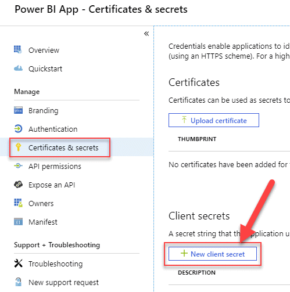Collapse the sidebar with the double chevron
This screenshot has width=290, height=292.
[146, 34]
